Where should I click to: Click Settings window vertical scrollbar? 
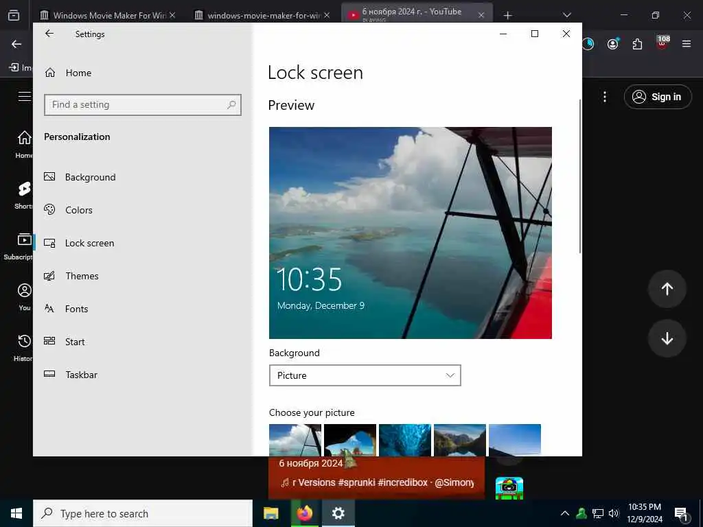[580, 177]
